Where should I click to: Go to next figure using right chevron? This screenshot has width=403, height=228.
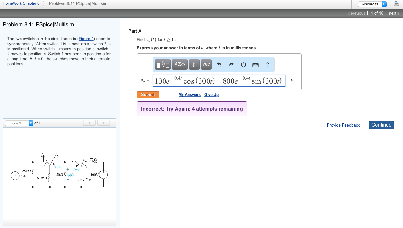103,123
